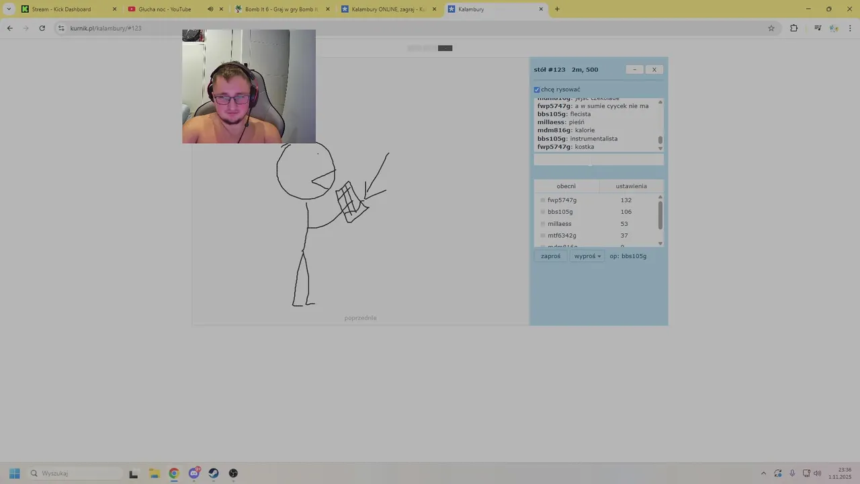Open the 'obecni' tab

point(566,186)
